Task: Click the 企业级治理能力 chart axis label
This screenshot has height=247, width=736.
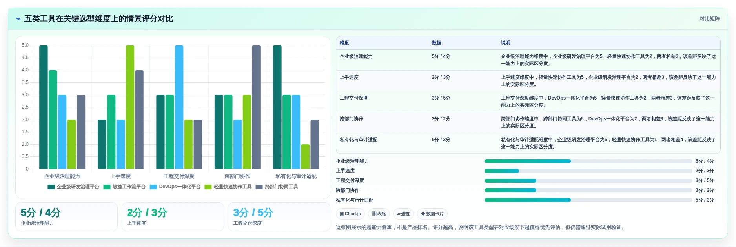Action: (62, 176)
